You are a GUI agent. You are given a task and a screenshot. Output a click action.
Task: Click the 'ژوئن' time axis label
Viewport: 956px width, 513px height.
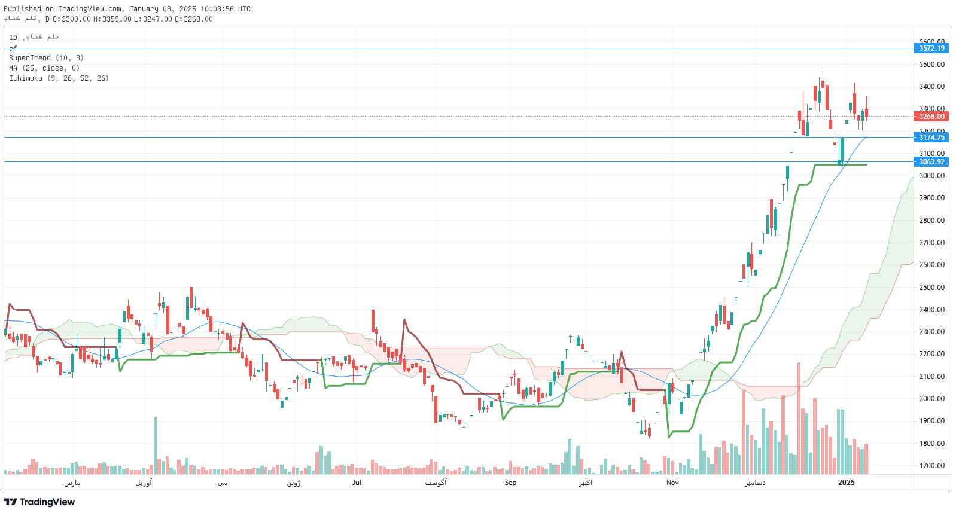293,483
